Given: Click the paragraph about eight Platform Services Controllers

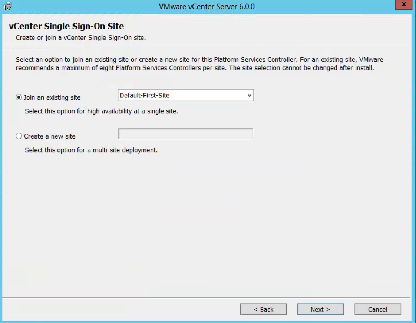Looking at the screenshot, I should point(199,64).
